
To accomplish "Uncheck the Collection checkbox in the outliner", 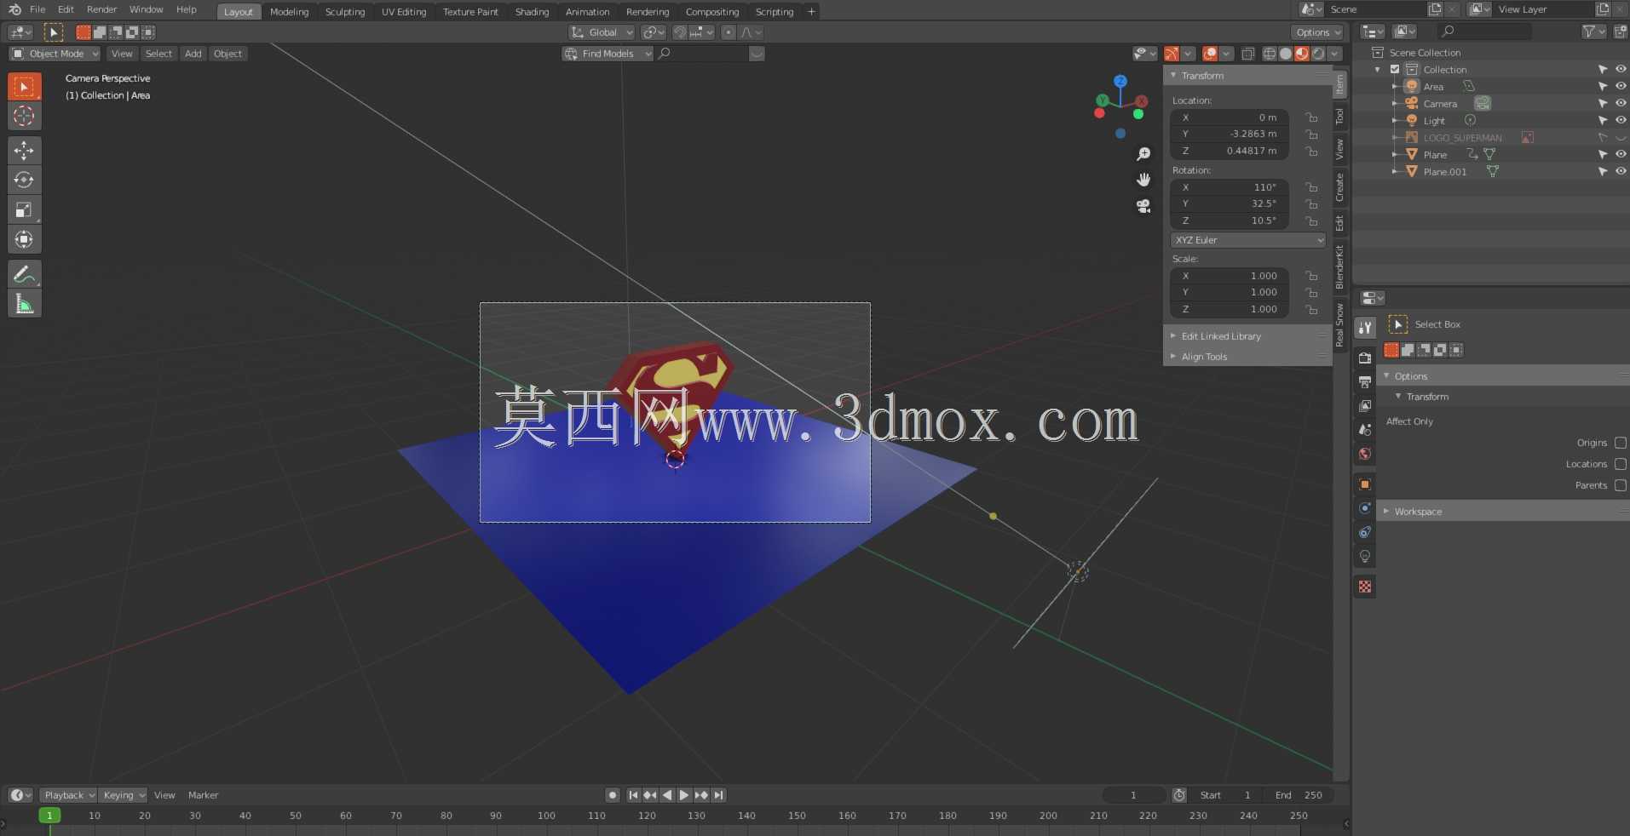I will point(1395,69).
